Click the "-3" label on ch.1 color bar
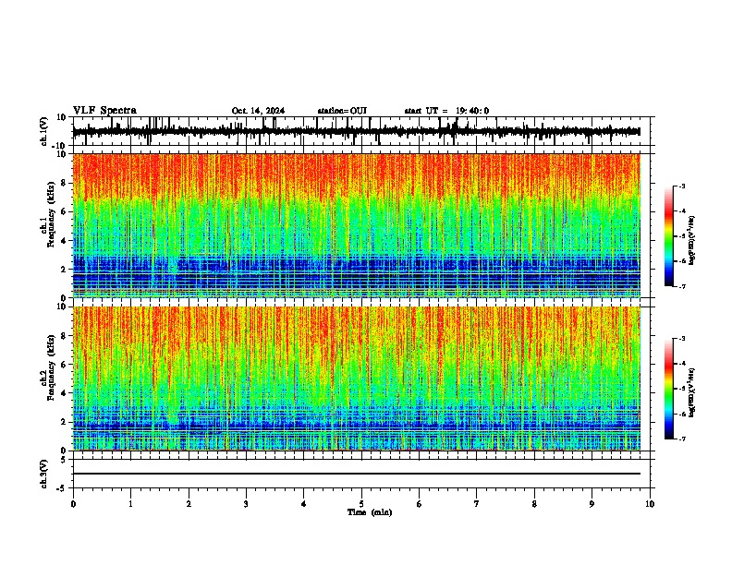This screenshot has height=565, width=732. point(681,186)
